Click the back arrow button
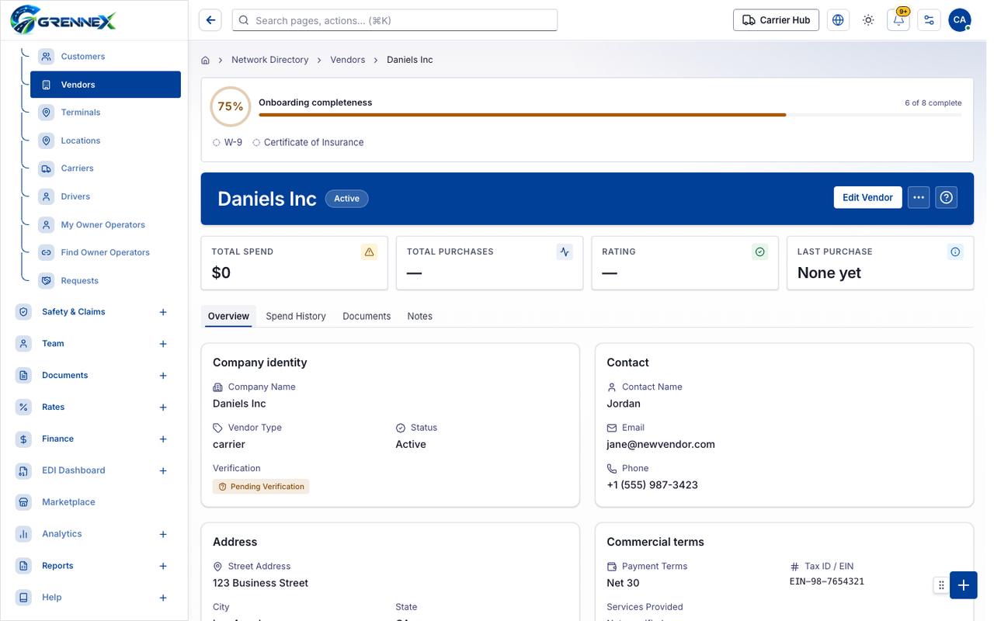The width and height of the screenshot is (994, 621). pos(210,20)
